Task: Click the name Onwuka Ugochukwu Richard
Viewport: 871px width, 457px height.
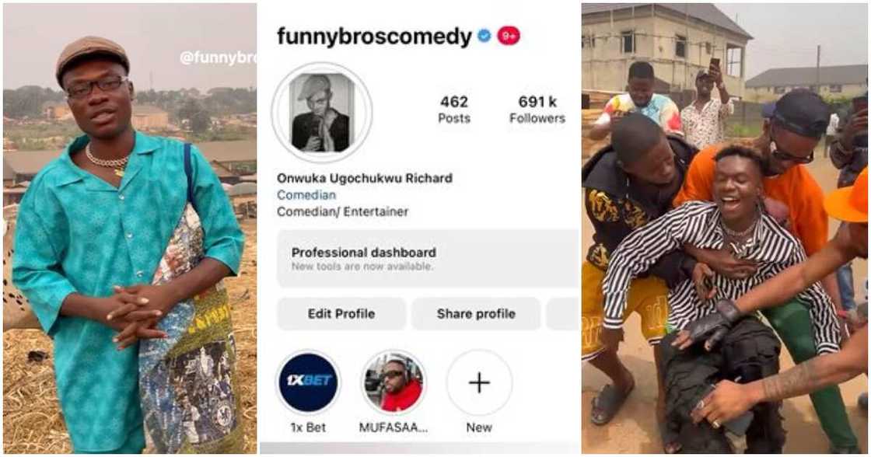Action: (x=364, y=178)
